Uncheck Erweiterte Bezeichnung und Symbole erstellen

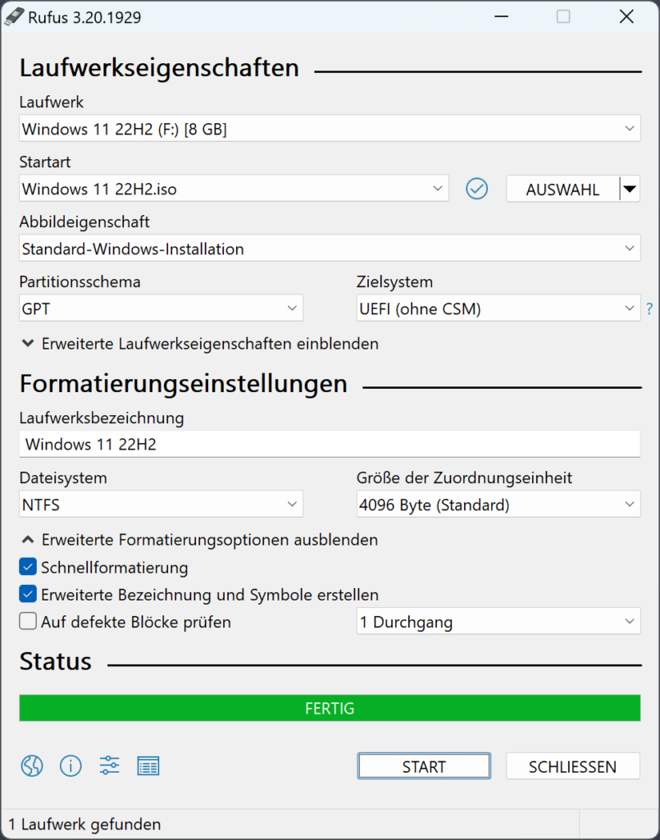[x=27, y=594]
